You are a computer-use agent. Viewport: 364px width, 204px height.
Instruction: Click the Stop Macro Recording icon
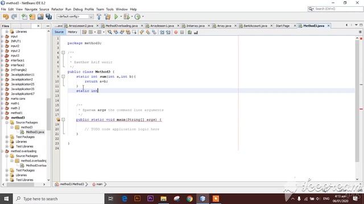(x=182, y=32)
